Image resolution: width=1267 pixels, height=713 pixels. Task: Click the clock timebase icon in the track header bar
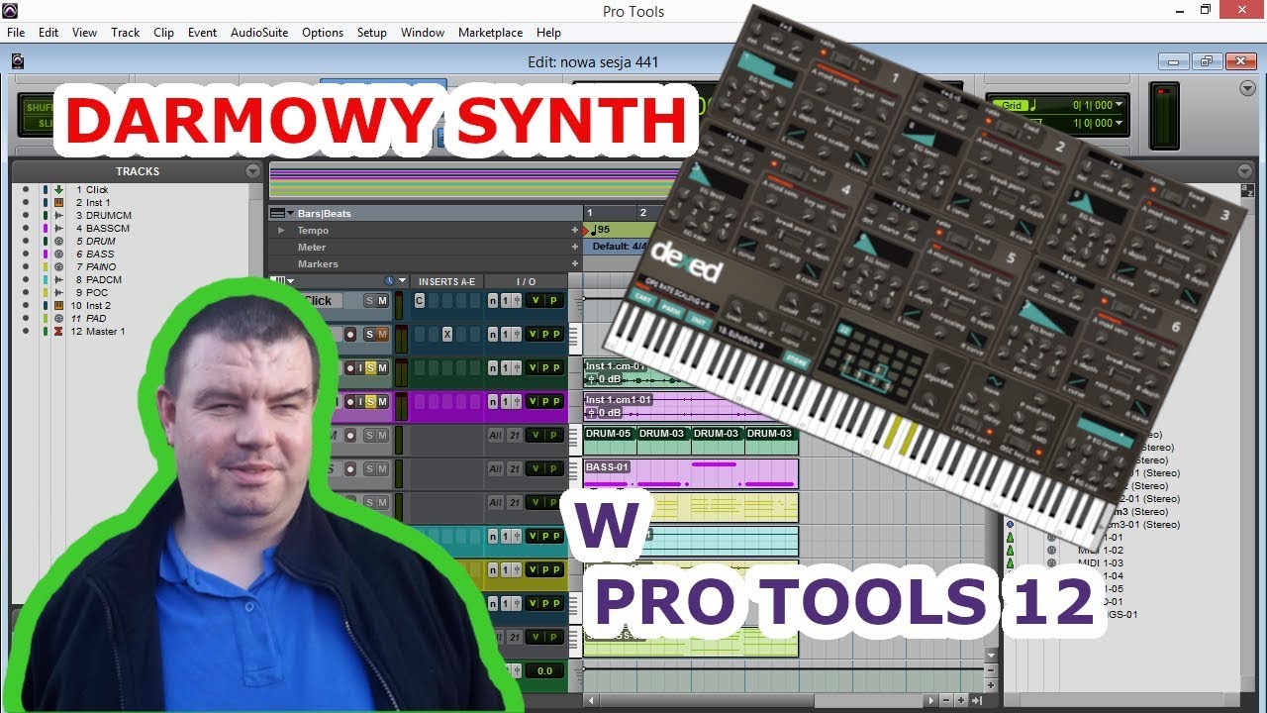(390, 281)
